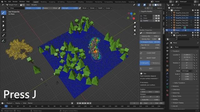
Task: Toggle the camera view icon in viewport
Action: (135, 30)
